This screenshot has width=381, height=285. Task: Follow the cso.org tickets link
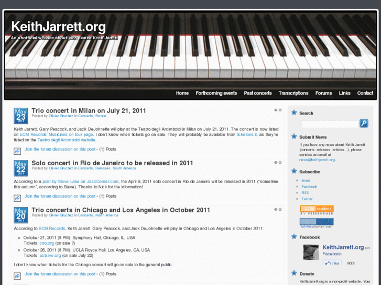47,243
